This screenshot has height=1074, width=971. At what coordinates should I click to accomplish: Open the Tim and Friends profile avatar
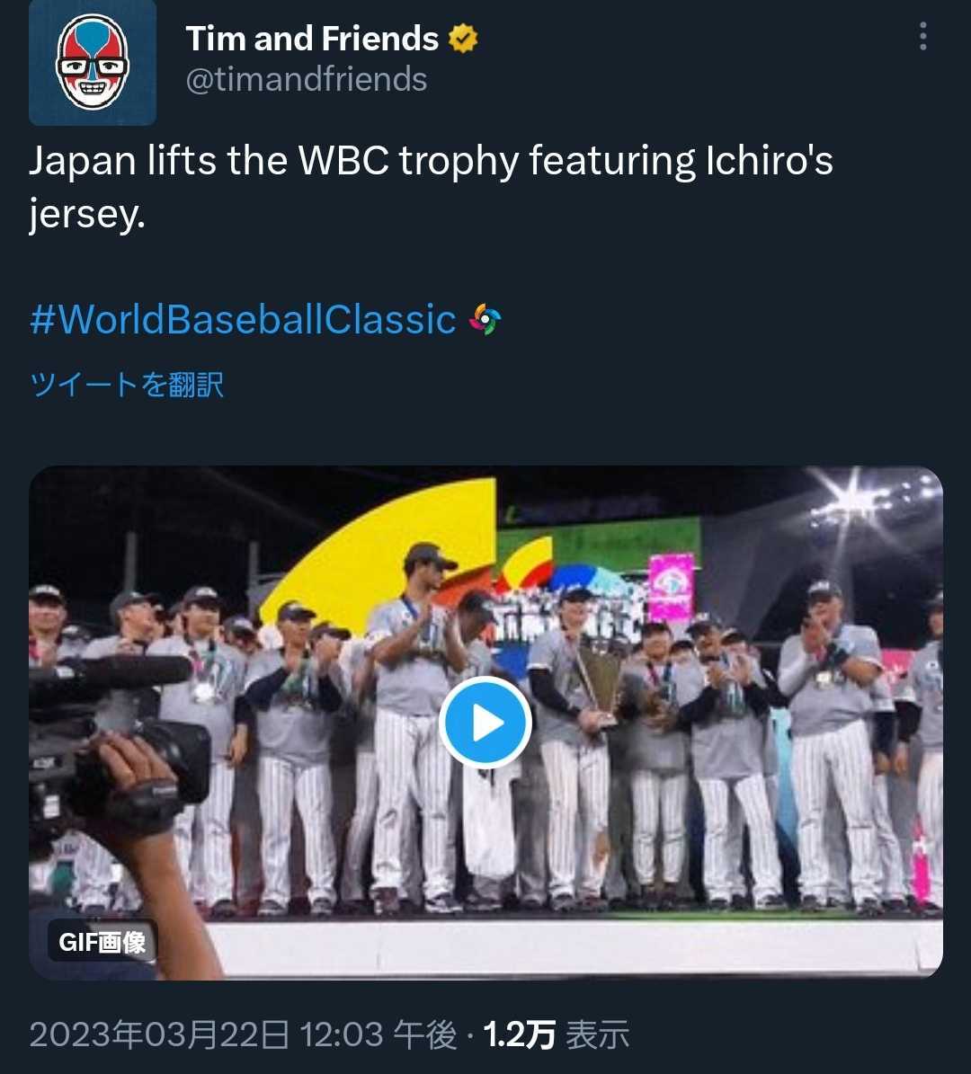[x=93, y=62]
